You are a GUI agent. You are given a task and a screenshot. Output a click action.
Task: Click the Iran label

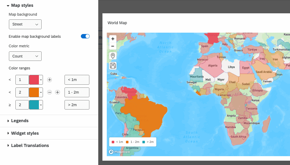[275, 59]
